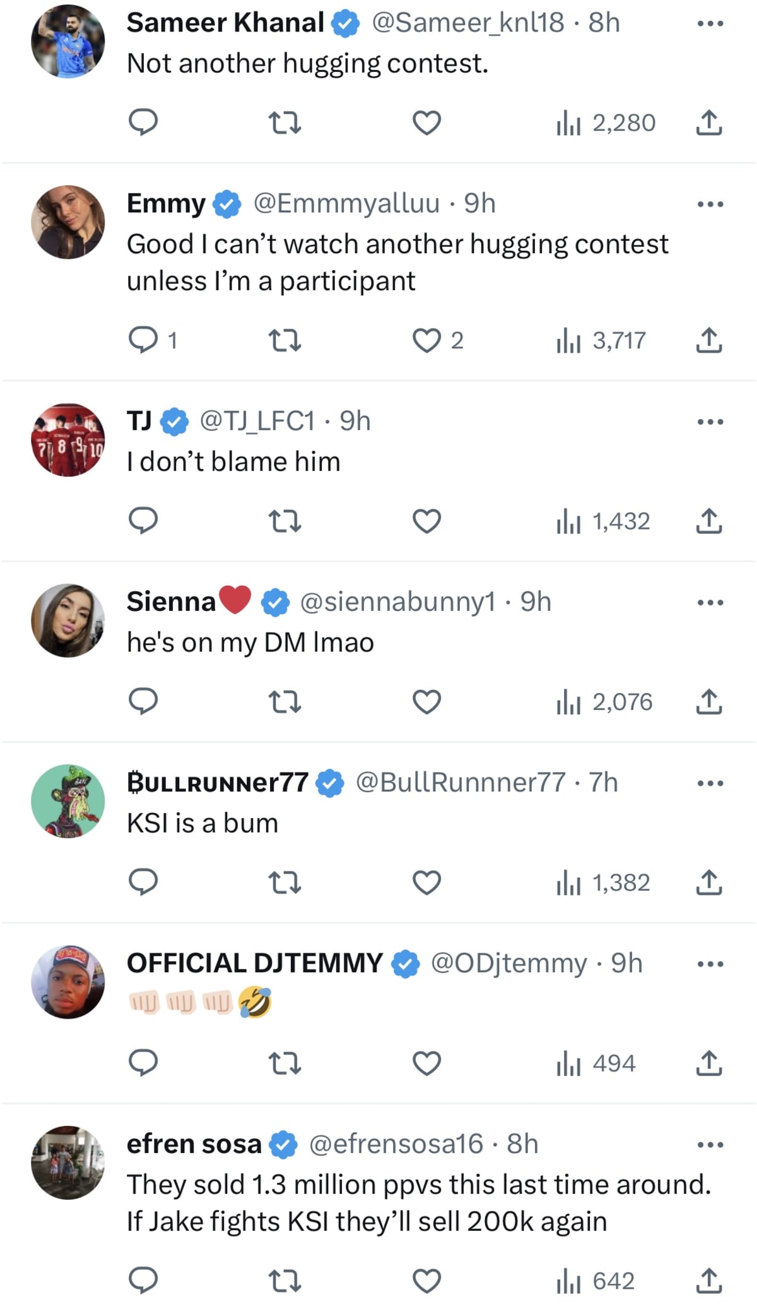Image resolution: width=757 pixels, height=1304 pixels.
Task: Share TJ's "I don't blame him" tweet
Action: [708, 521]
